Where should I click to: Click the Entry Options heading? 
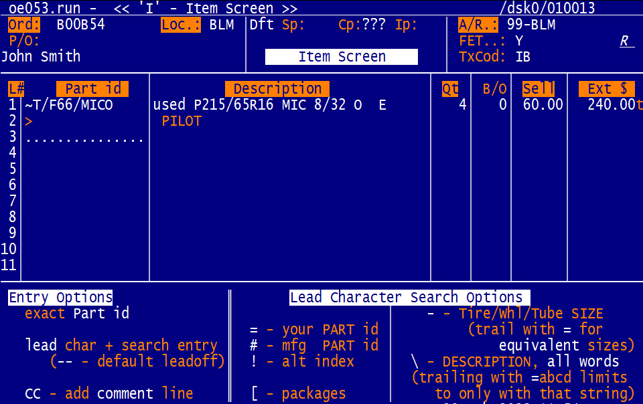[x=60, y=298]
